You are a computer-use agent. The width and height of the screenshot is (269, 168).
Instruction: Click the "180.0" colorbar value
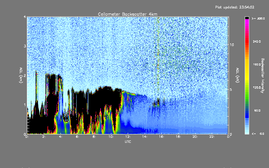(x=257, y=65)
